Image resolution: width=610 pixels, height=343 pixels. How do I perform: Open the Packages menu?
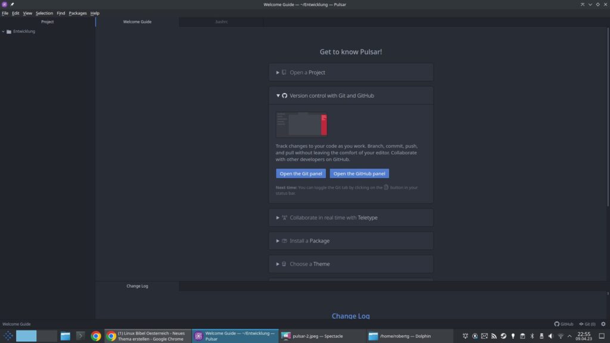coord(78,13)
